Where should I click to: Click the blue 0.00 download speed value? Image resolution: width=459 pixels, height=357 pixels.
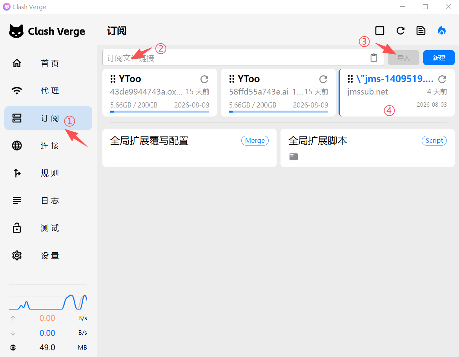pyautogui.click(x=47, y=333)
